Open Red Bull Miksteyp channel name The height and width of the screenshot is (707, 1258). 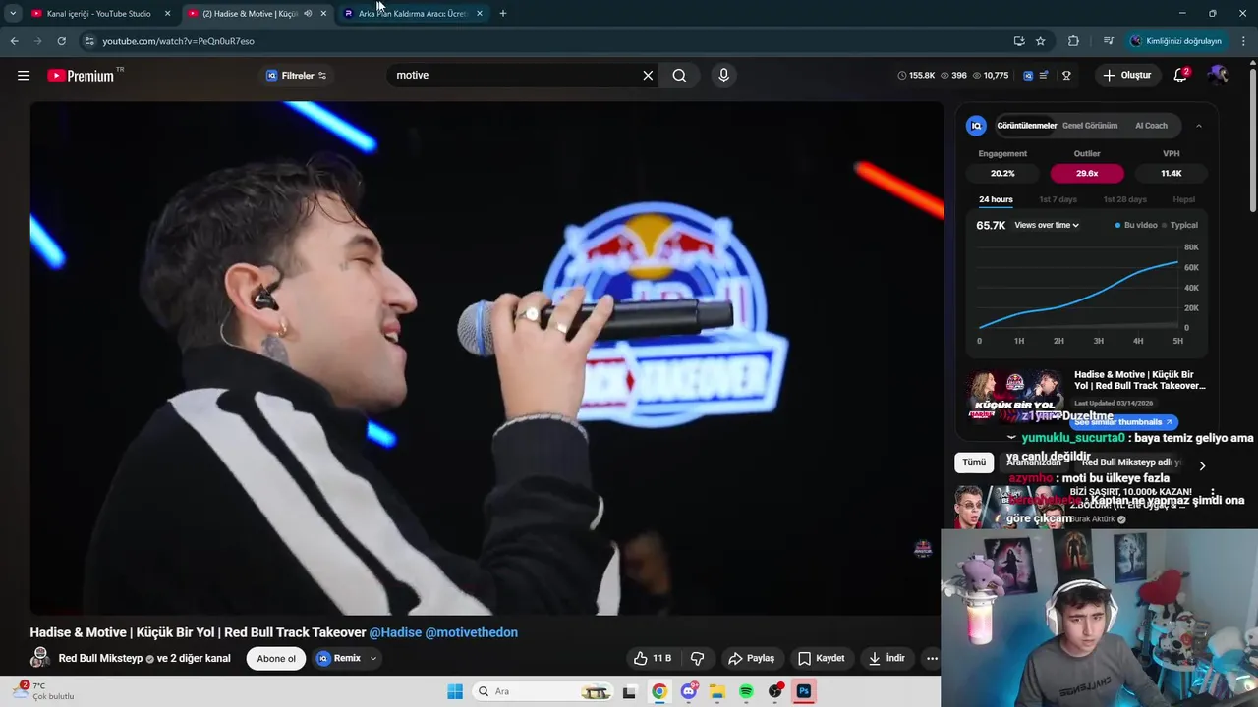(x=100, y=659)
